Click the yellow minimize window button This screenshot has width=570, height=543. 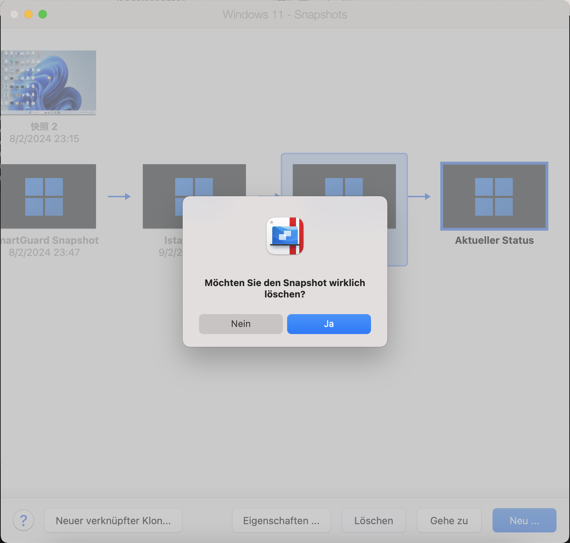click(x=28, y=14)
